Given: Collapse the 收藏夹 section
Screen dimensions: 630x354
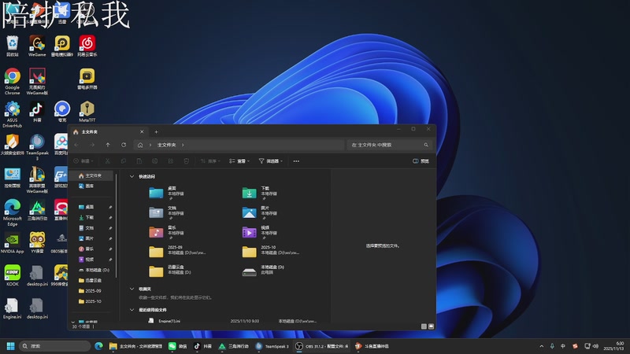Looking at the screenshot, I should point(132,289).
